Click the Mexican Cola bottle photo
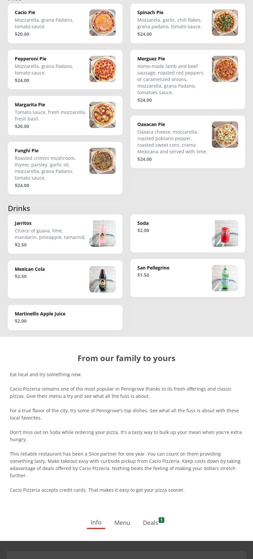 tap(102, 279)
